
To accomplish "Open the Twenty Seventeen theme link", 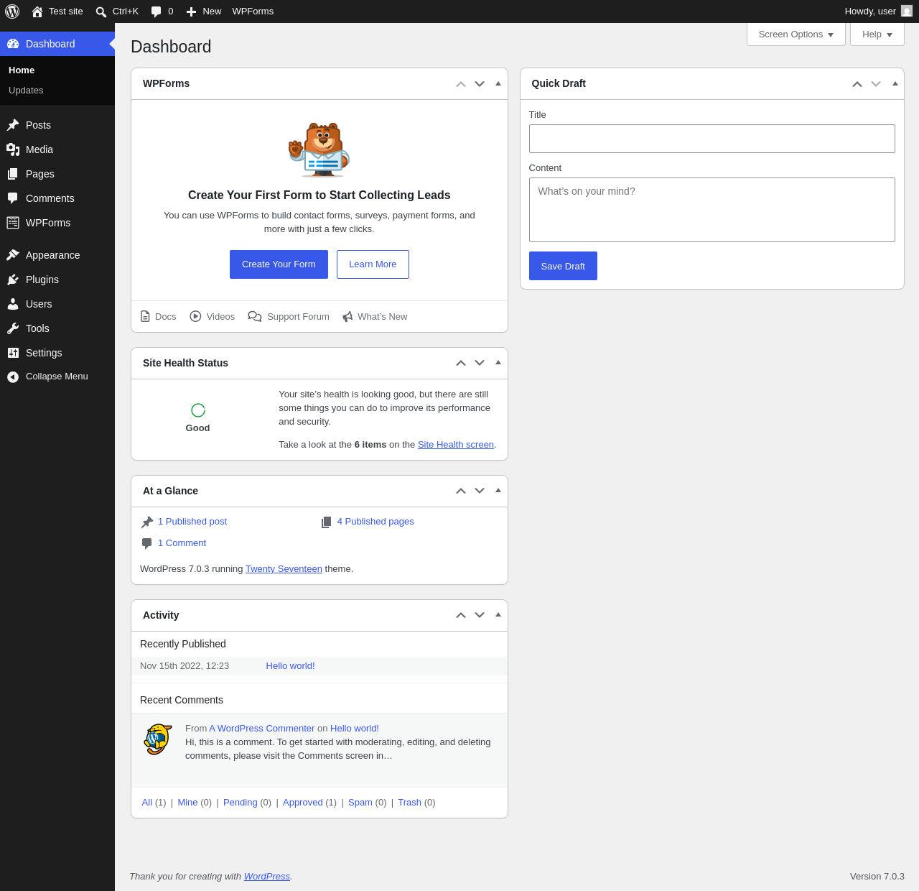I will tap(284, 569).
